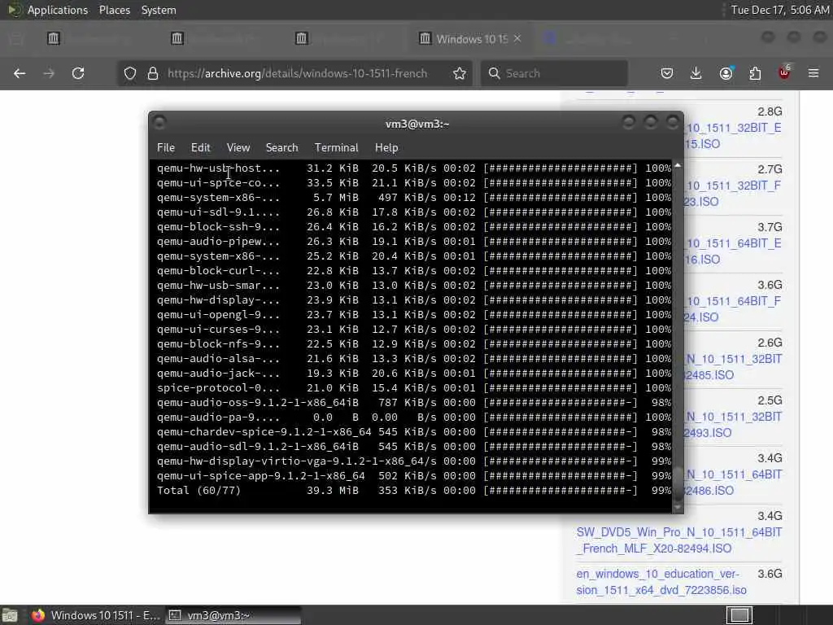Click the terminal vertical scrollbar thumb
833x625 pixels.
coord(678,483)
